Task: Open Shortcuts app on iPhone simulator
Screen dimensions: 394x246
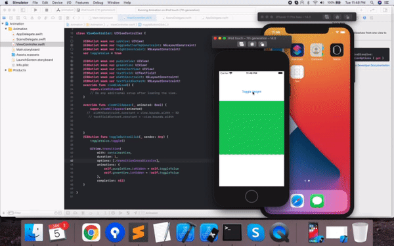Action: point(297,50)
